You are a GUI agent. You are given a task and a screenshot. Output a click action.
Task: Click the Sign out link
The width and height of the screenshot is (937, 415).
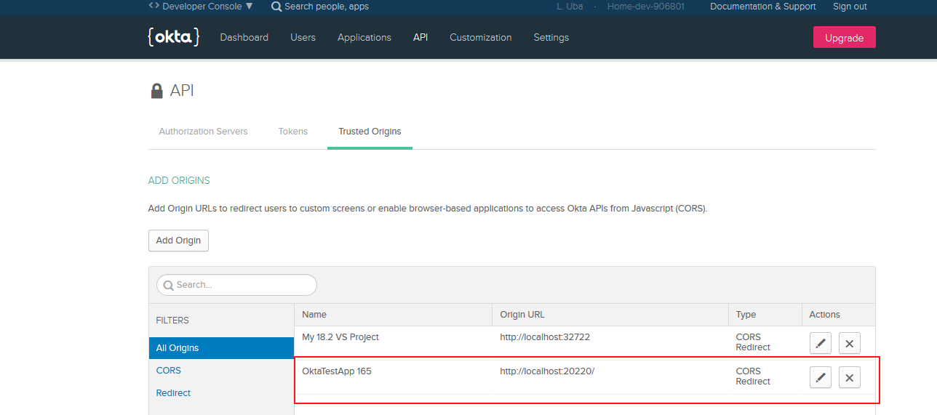pyautogui.click(x=850, y=7)
